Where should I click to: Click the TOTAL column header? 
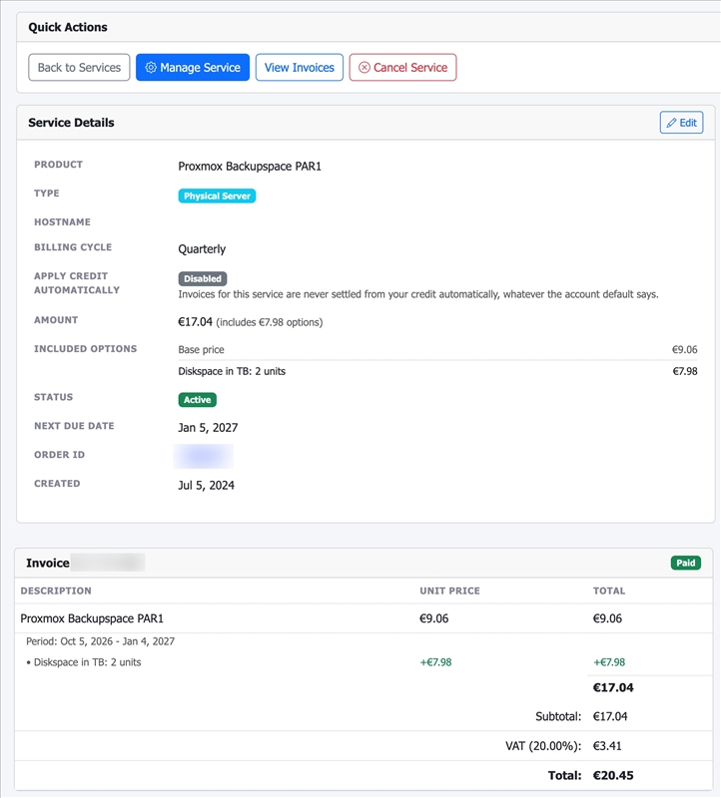[x=609, y=591]
